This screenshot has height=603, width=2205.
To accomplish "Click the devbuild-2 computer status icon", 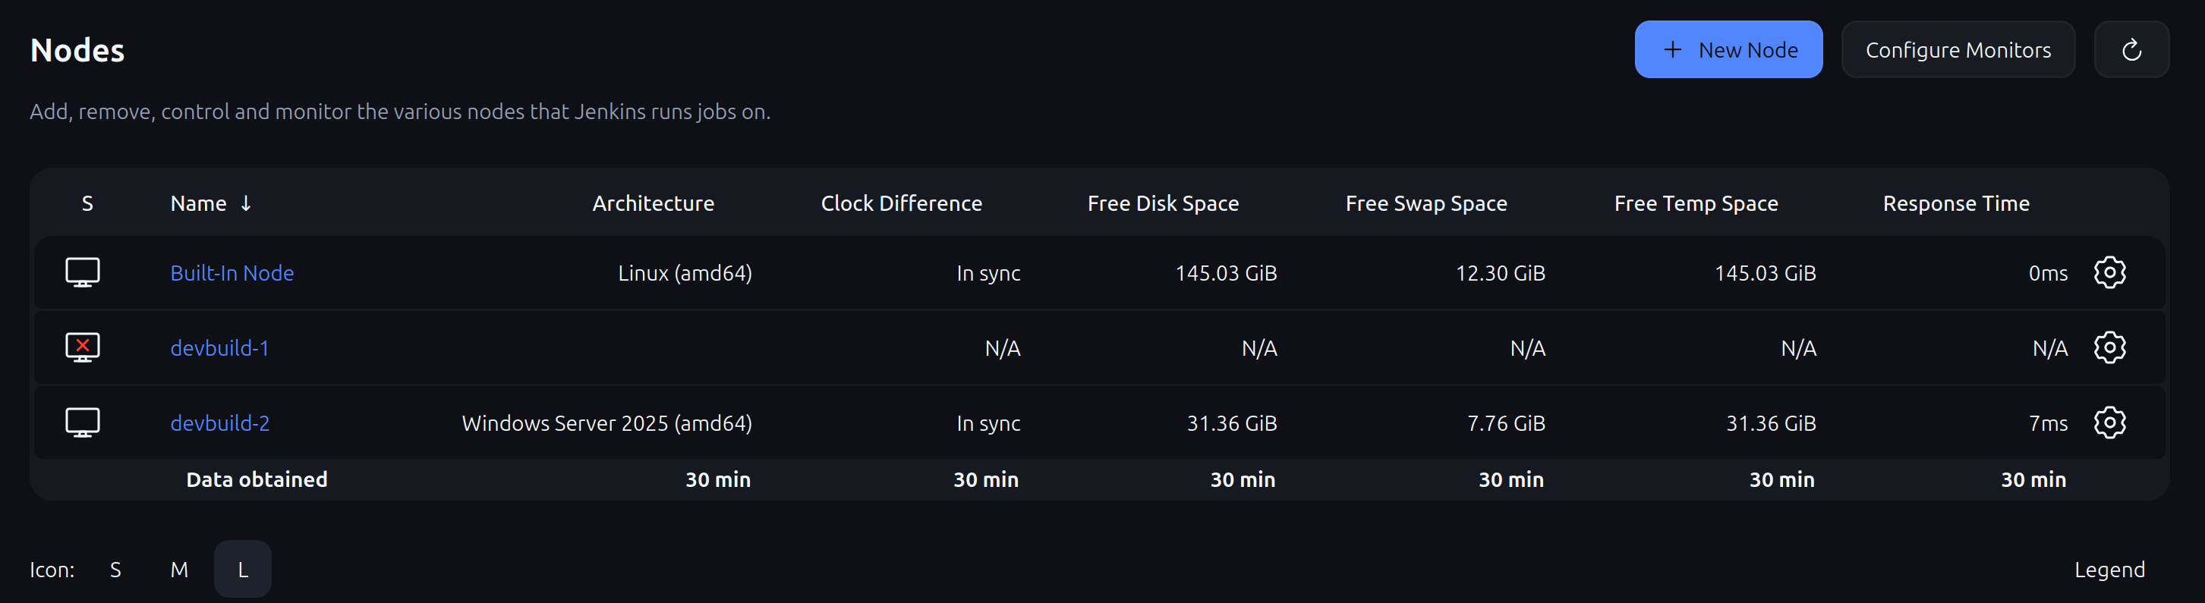I will 83,422.
